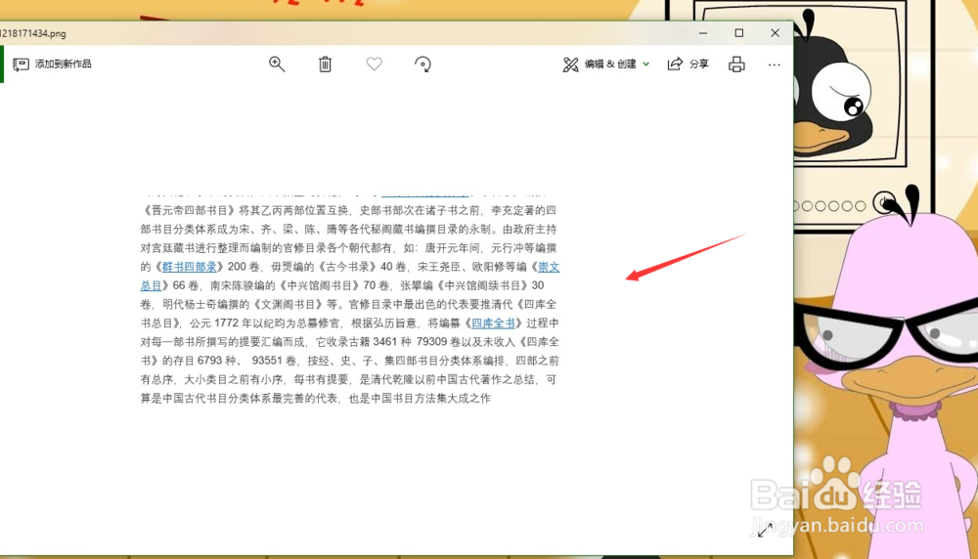This screenshot has width=978, height=559.
Task: Click the 群书四部录 link text
Action: 189,267
